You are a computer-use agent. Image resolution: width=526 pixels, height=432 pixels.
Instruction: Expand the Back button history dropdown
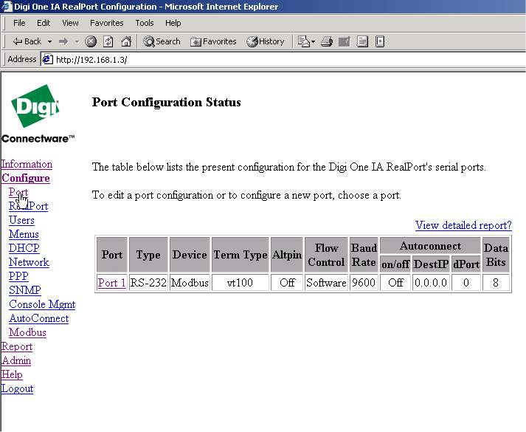[x=49, y=41]
